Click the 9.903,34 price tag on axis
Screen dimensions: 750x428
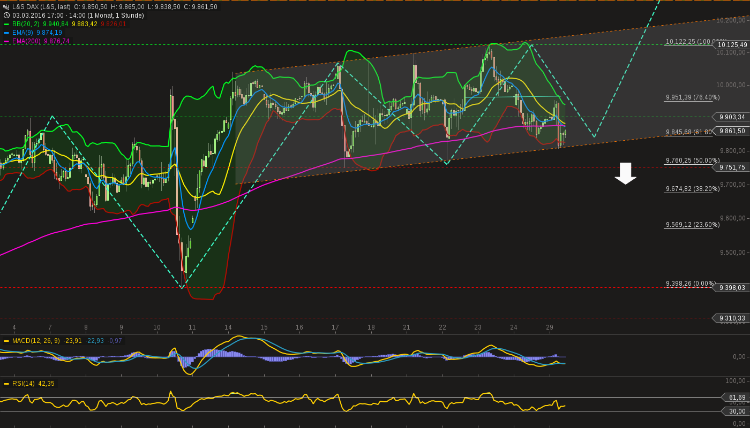732,117
